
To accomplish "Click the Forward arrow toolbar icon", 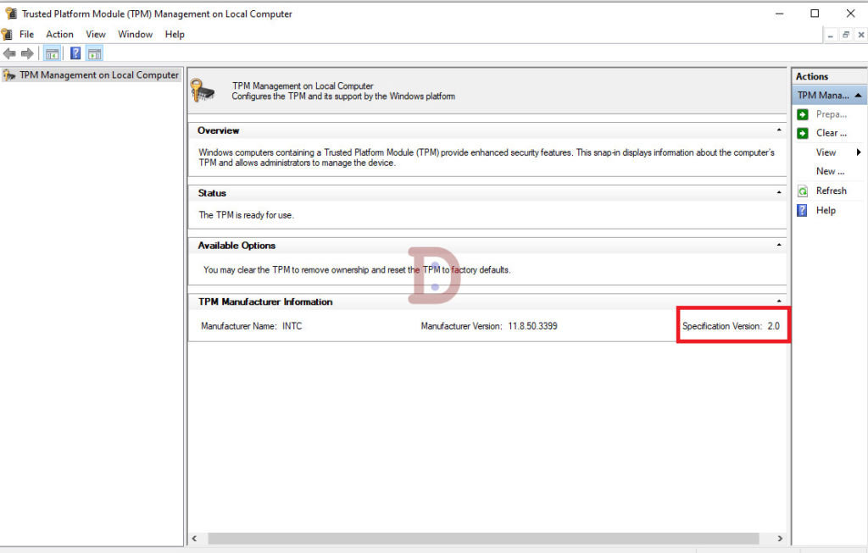I will (27, 53).
